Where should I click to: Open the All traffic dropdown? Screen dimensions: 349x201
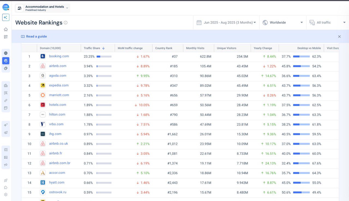[327, 23]
